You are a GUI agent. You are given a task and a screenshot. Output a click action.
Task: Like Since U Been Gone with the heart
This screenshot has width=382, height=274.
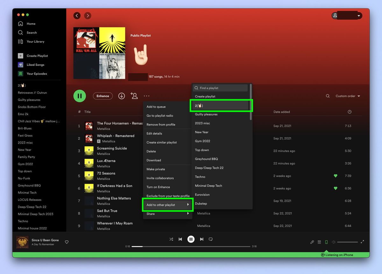pyautogui.click(x=67, y=242)
